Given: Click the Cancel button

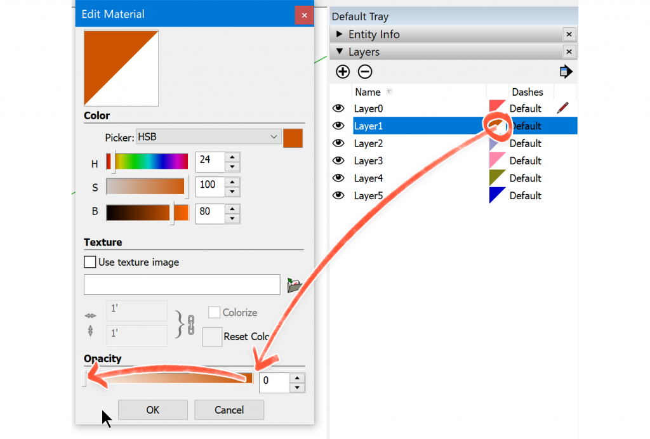Looking at the screenshot, I should tap(229, 410).
